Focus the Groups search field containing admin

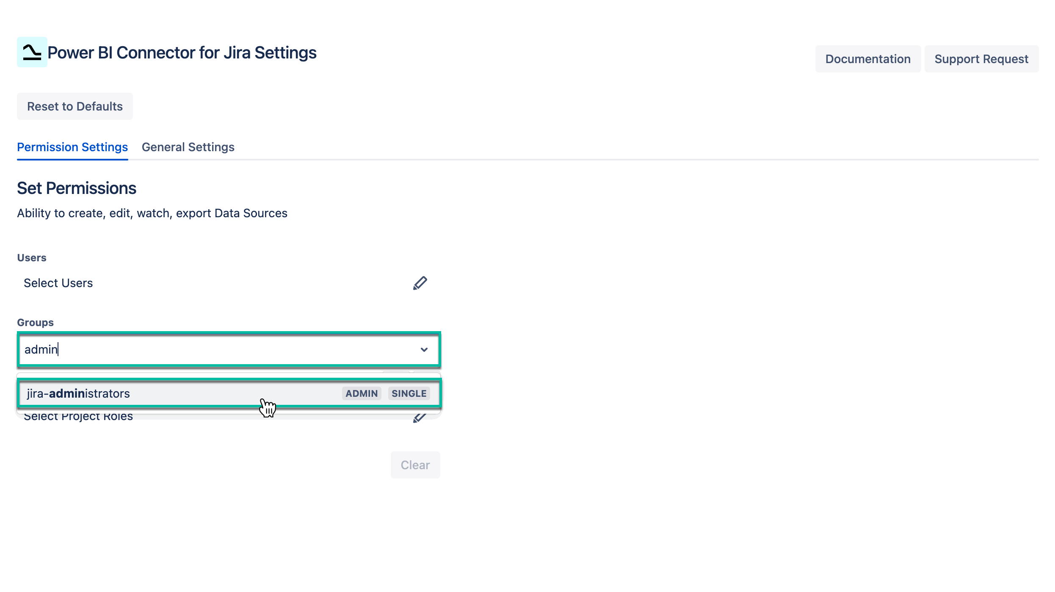212,349
